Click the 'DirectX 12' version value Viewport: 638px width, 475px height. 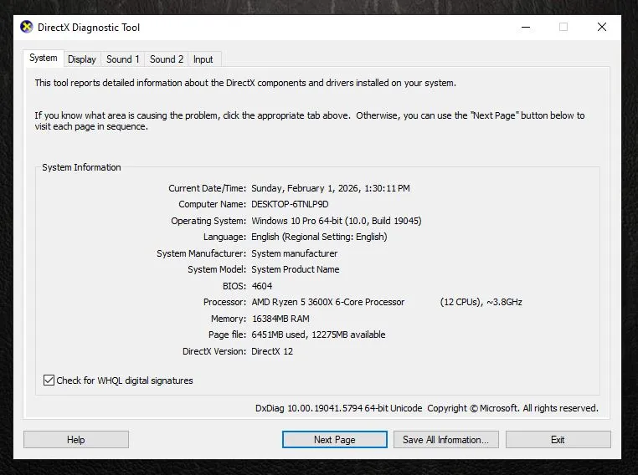pyautogui.click(x=272, y=351)
